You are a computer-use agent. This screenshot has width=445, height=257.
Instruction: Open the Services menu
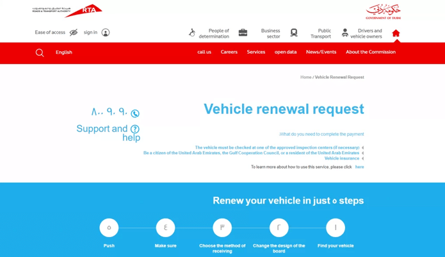point(256,53)
